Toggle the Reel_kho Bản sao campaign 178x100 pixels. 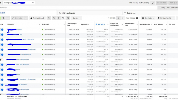click(2, 65)
